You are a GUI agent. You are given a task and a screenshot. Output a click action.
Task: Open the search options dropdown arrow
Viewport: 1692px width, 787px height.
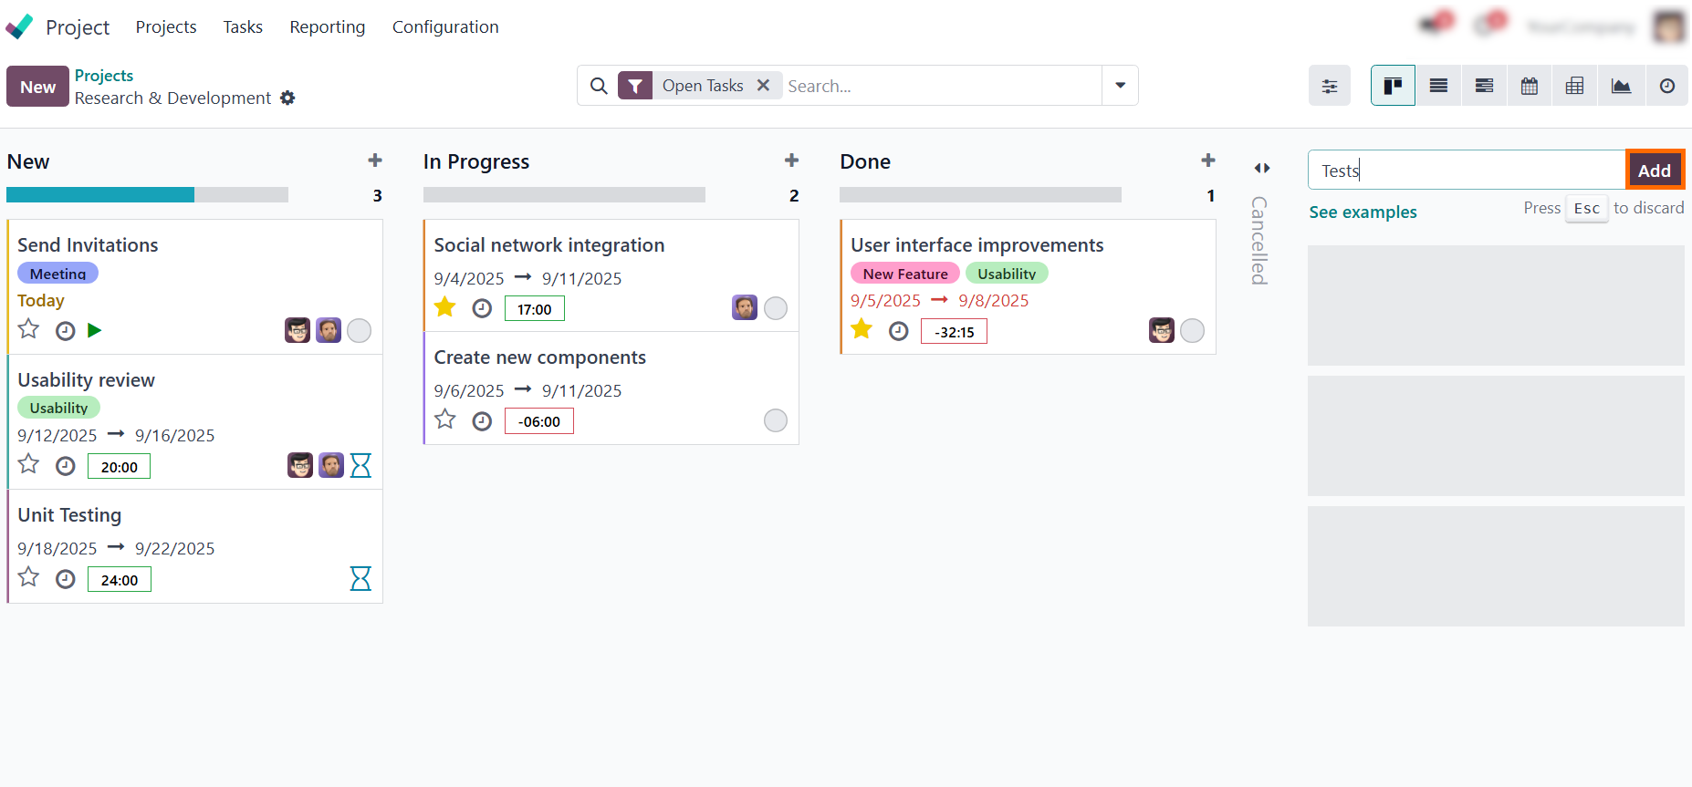[1120, 85]
